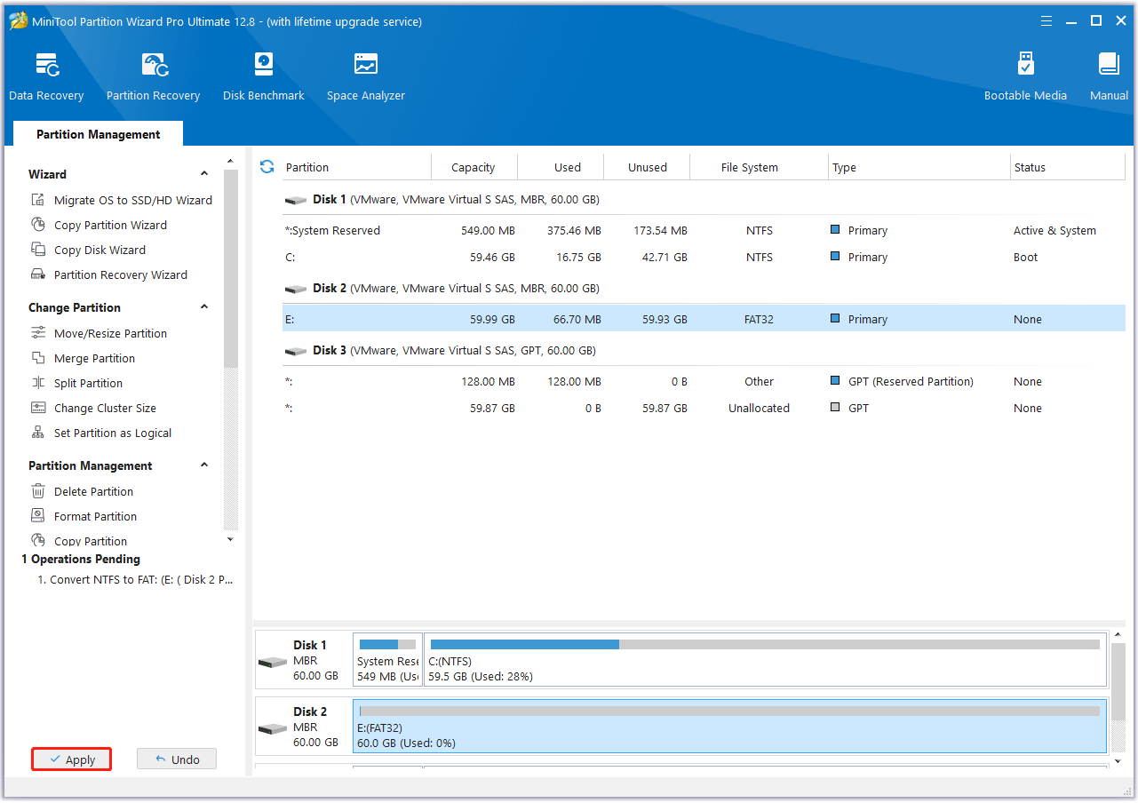The image size is (1138, 803).
Task: Select the E: FAT32 partition row
Action: [x=704, y=319]
